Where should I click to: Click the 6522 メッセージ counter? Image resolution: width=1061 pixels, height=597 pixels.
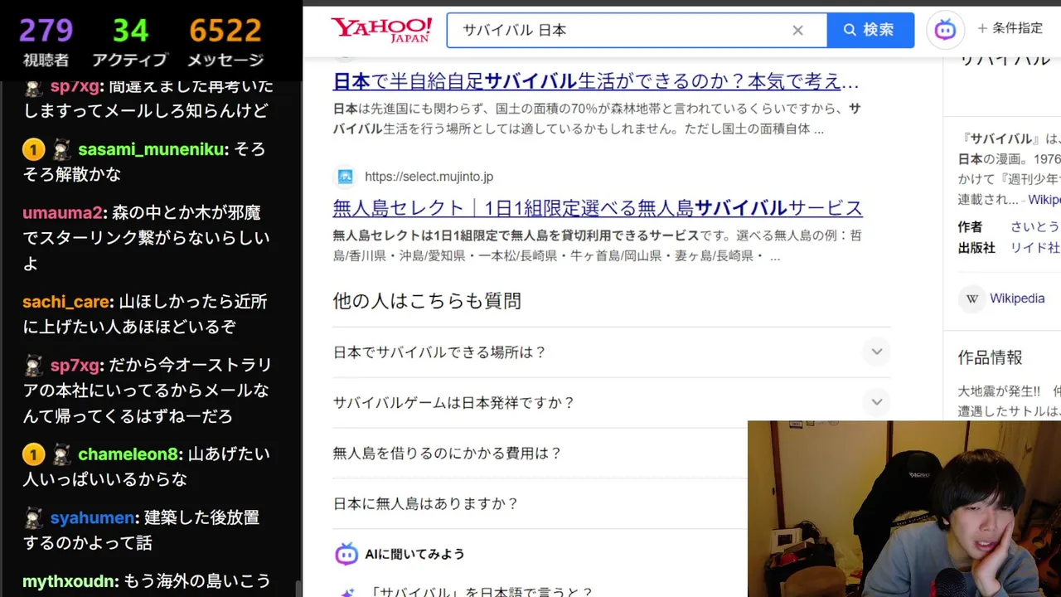point(225,41)
